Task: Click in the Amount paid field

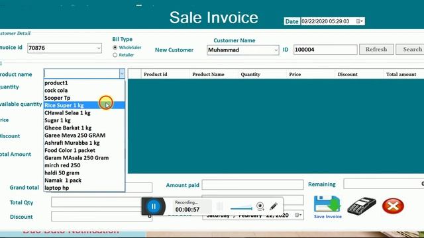Action: coord(252,185)
